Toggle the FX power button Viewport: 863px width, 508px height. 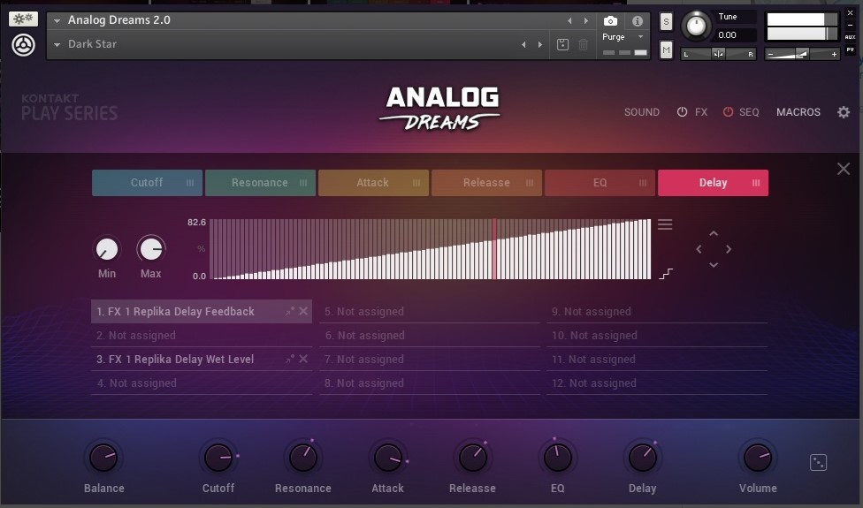coord(682,112)
